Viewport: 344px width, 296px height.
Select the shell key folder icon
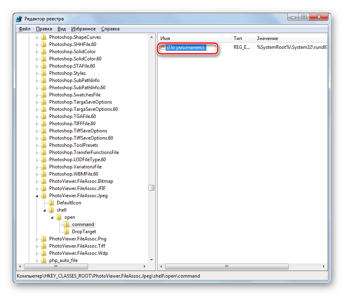point(51,210)
